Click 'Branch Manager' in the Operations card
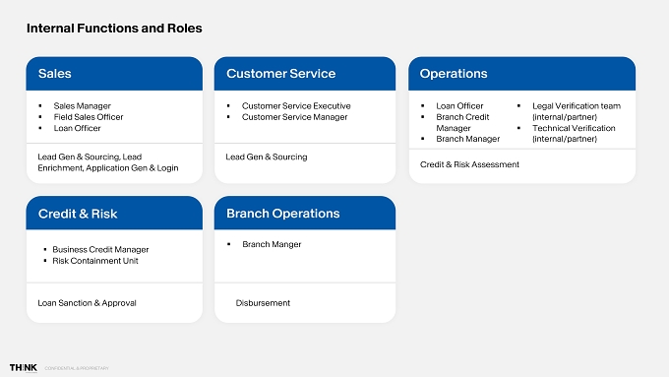The image size is (669, 377). pos(467,139)
